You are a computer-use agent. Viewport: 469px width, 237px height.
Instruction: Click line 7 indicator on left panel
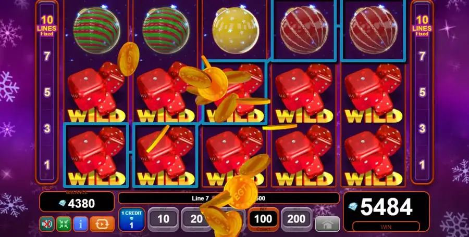point(47,56)
